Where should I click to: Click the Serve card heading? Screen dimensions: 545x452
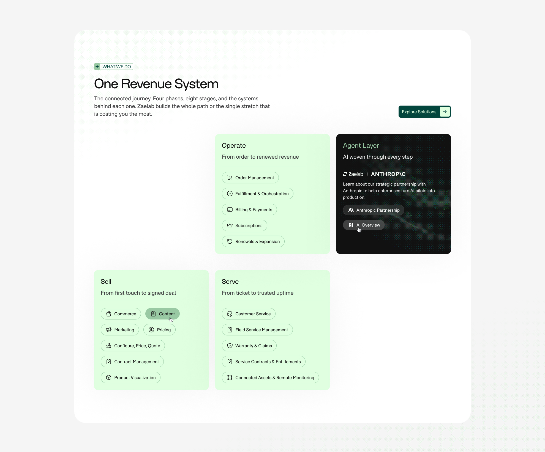pyautogui.click(x=230, y=282)
